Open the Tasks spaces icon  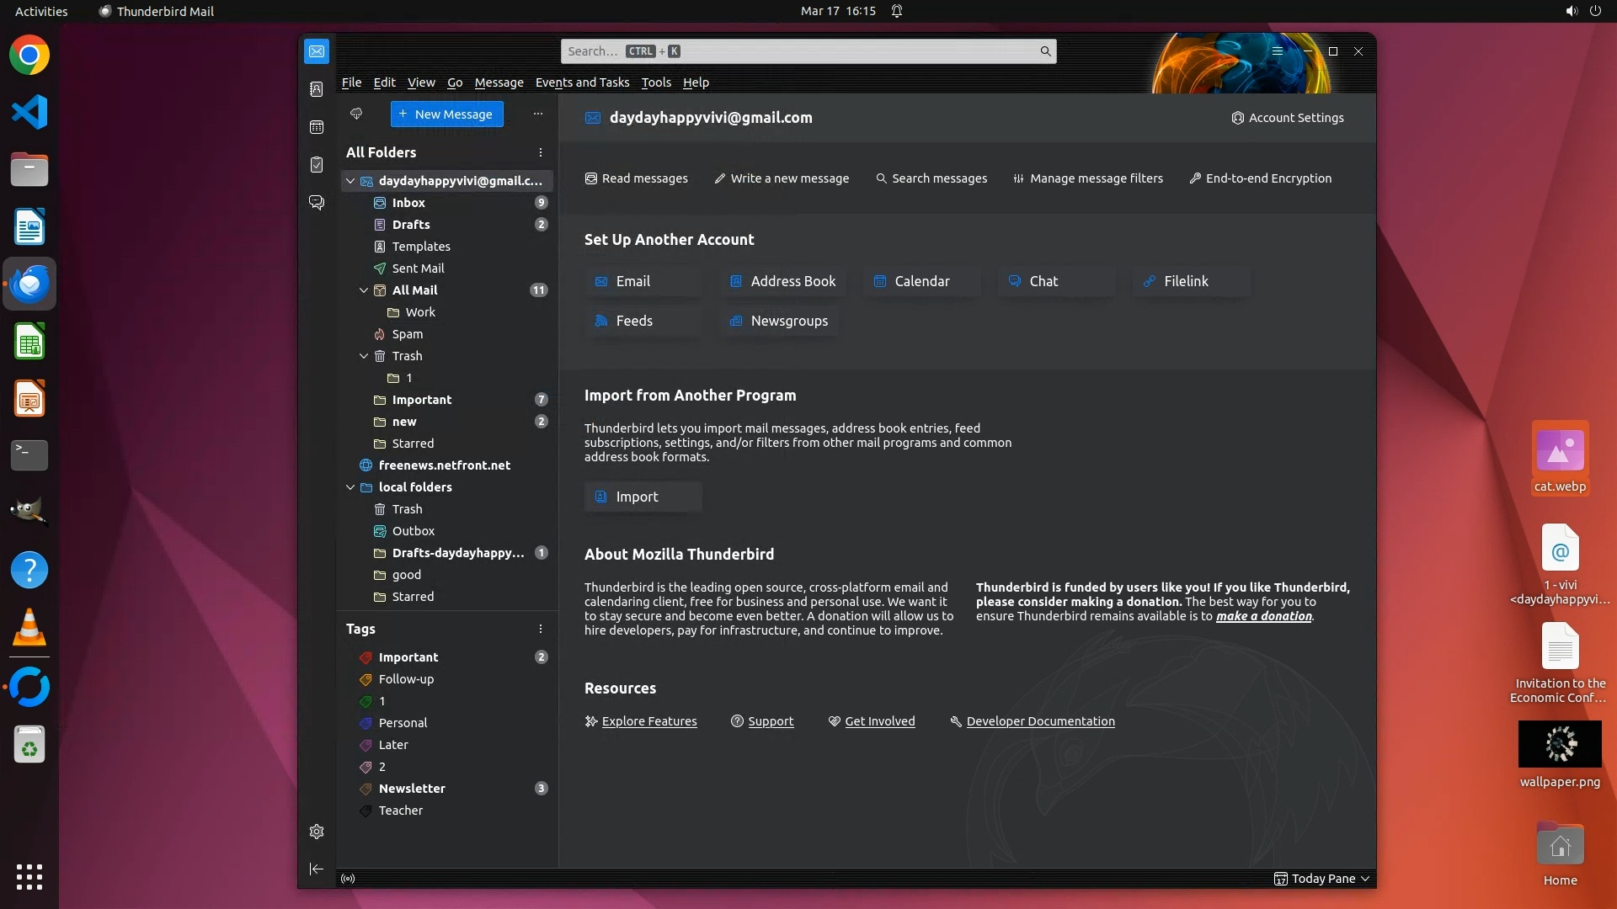(x=317, y=165)
